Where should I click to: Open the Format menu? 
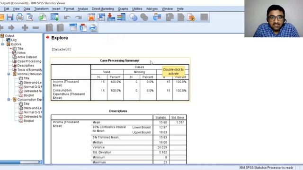tap(69, 9)
